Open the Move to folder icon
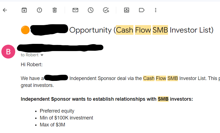This screenshot has width=220, height=133. coord(126,10)
